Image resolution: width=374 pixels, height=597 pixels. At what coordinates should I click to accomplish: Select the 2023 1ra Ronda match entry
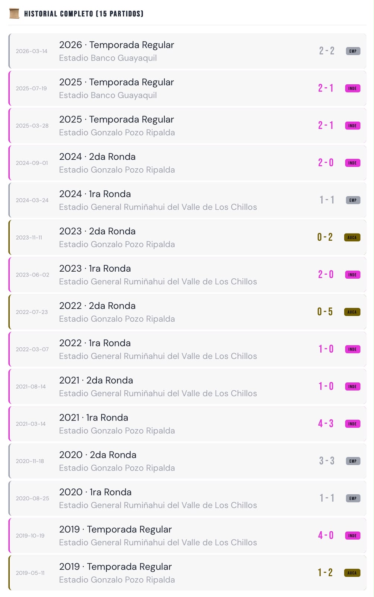[x=187, y=275]
